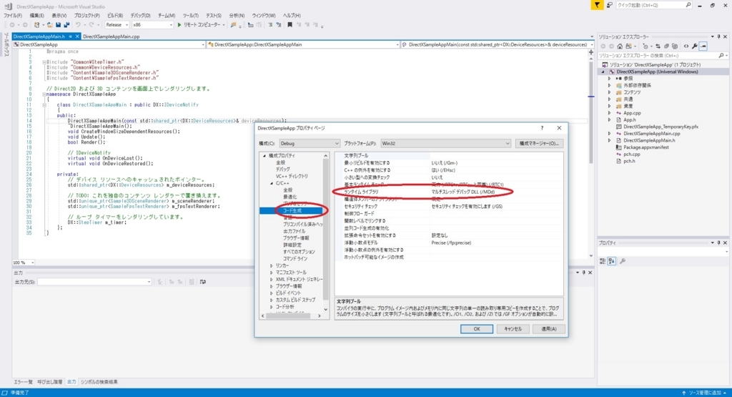Select the セキュリティ チェック property row
This screenshot has width=732, height=397.
[448, 207]
